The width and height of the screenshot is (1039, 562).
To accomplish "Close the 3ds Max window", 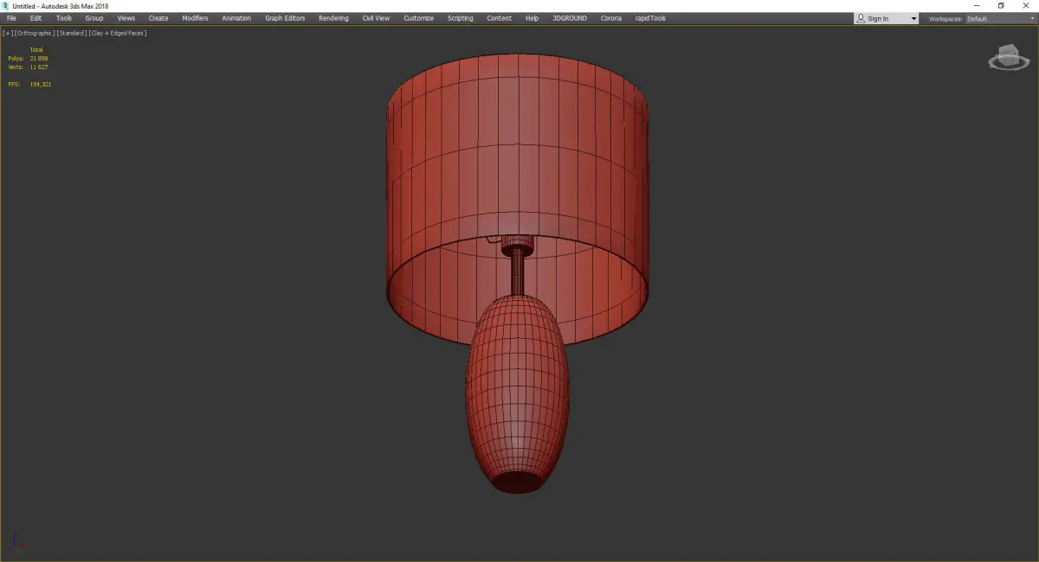I will 1026,6.
